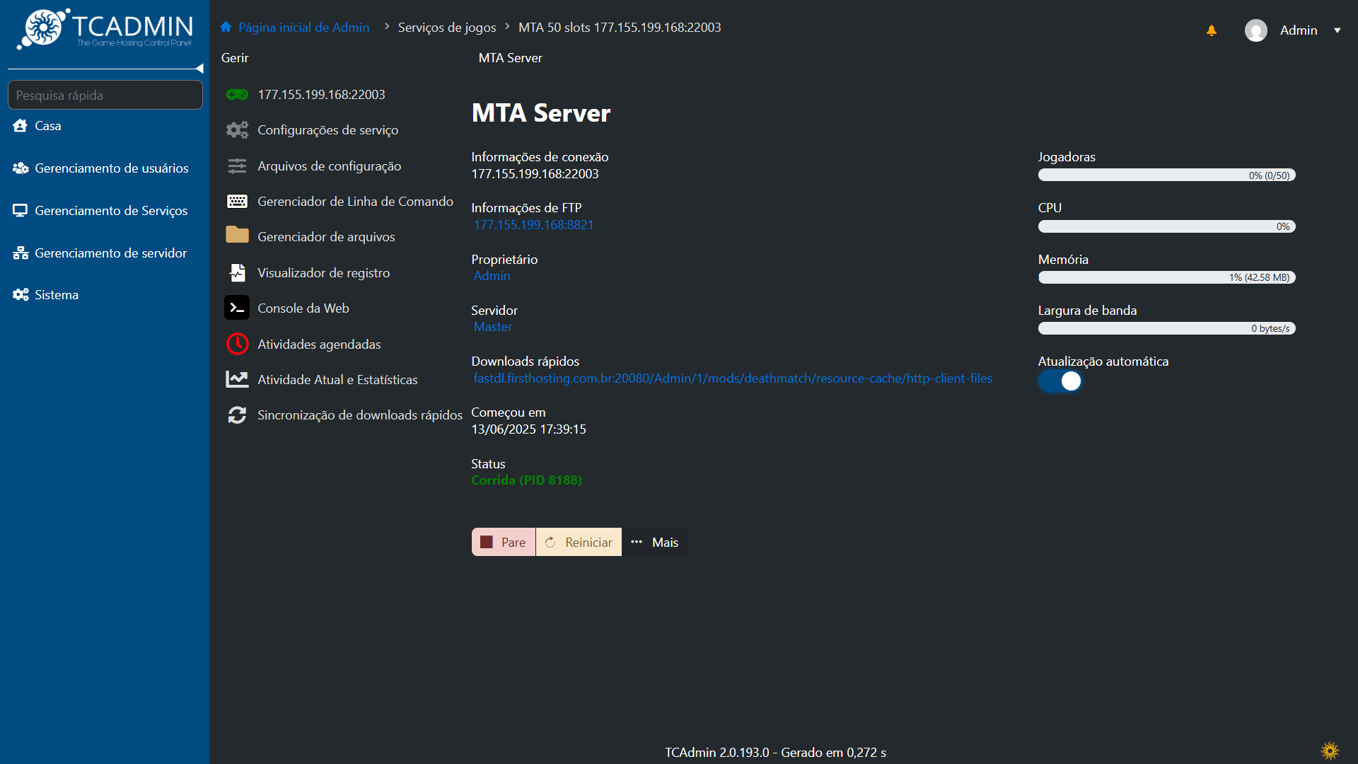Click the web console terminal icon

tap(237, 308)
